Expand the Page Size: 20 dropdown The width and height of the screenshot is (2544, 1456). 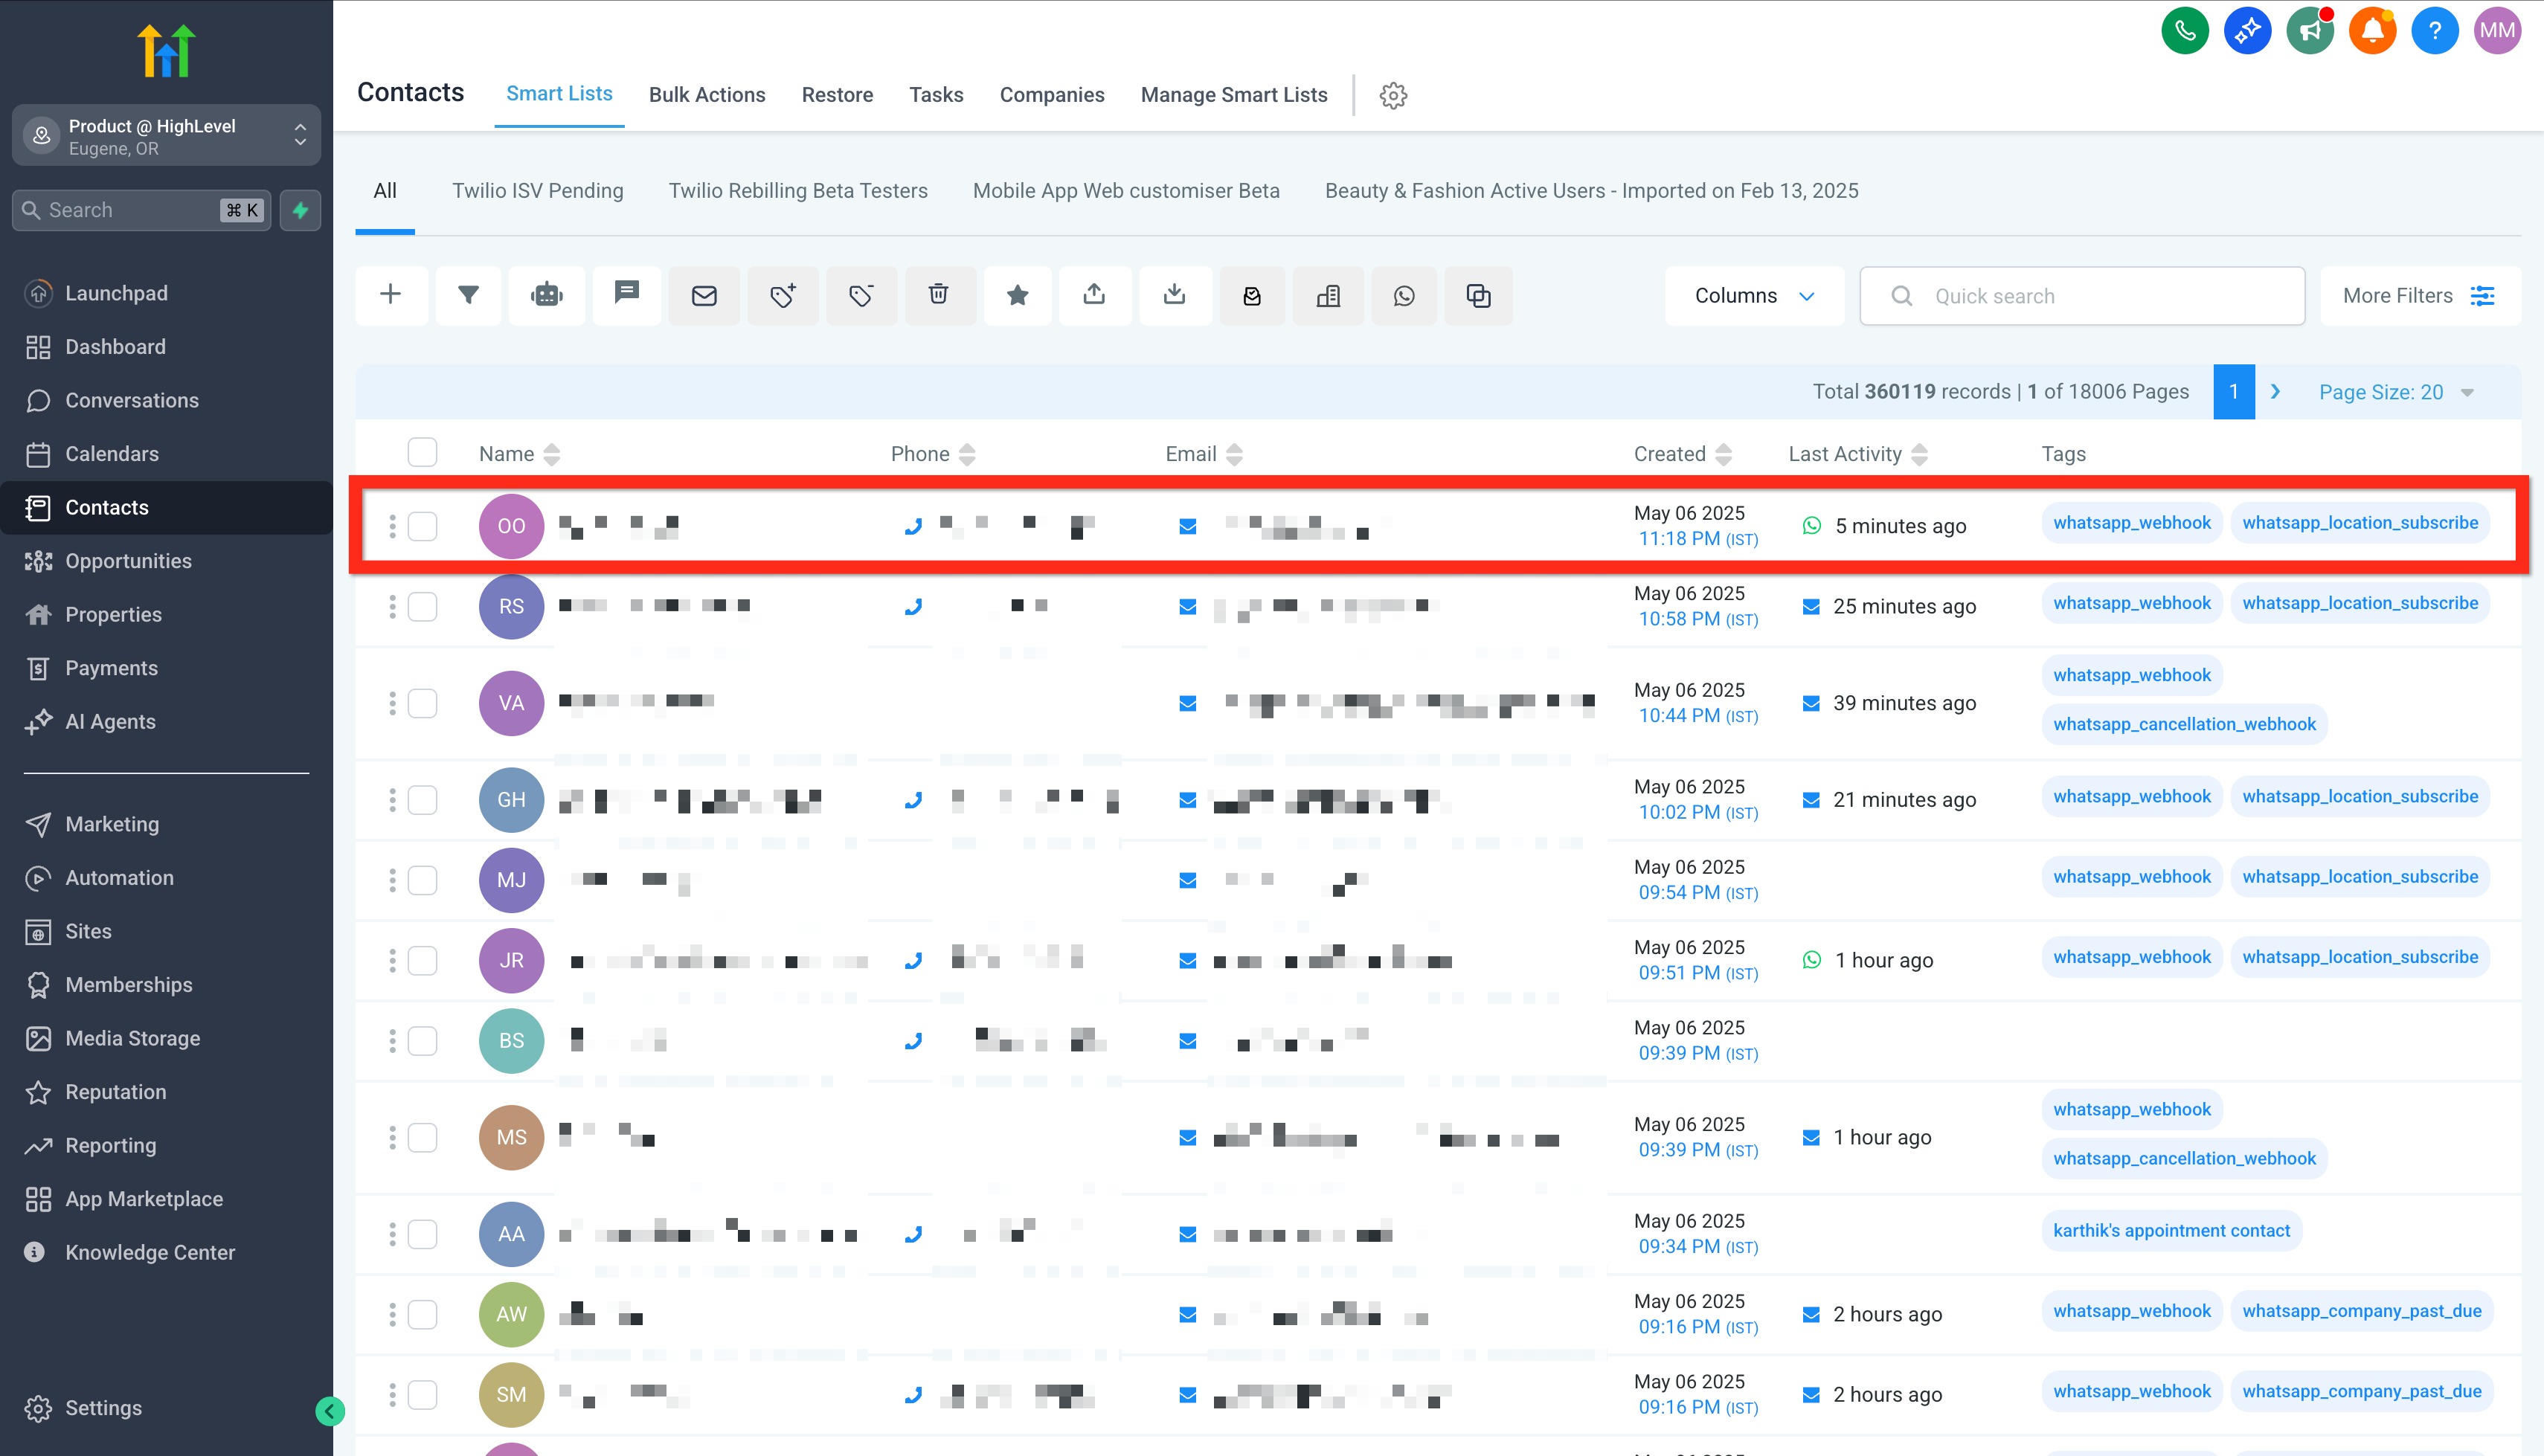(x=2395, y=392)
